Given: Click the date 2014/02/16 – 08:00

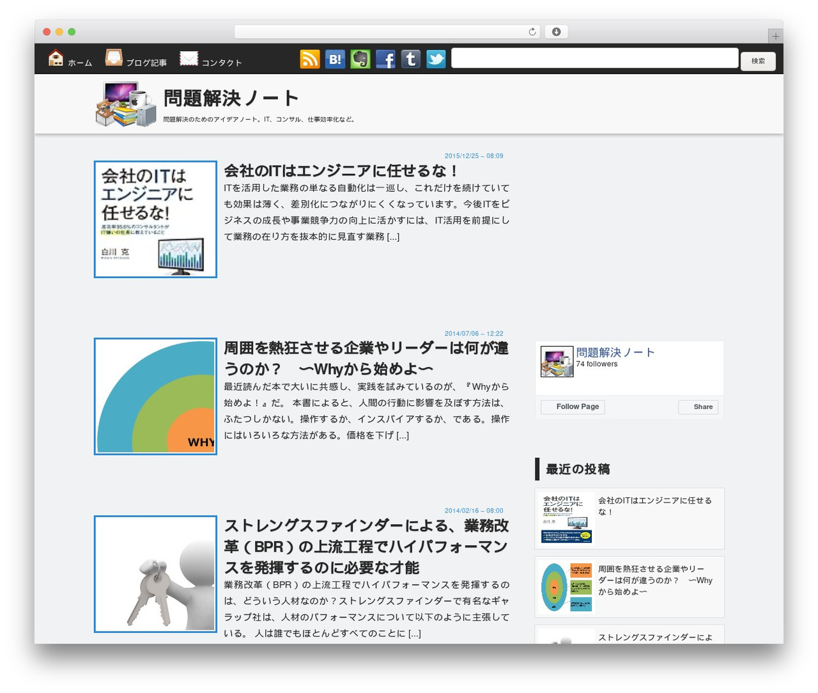Looking at the screenshot, I should point(474,511).
